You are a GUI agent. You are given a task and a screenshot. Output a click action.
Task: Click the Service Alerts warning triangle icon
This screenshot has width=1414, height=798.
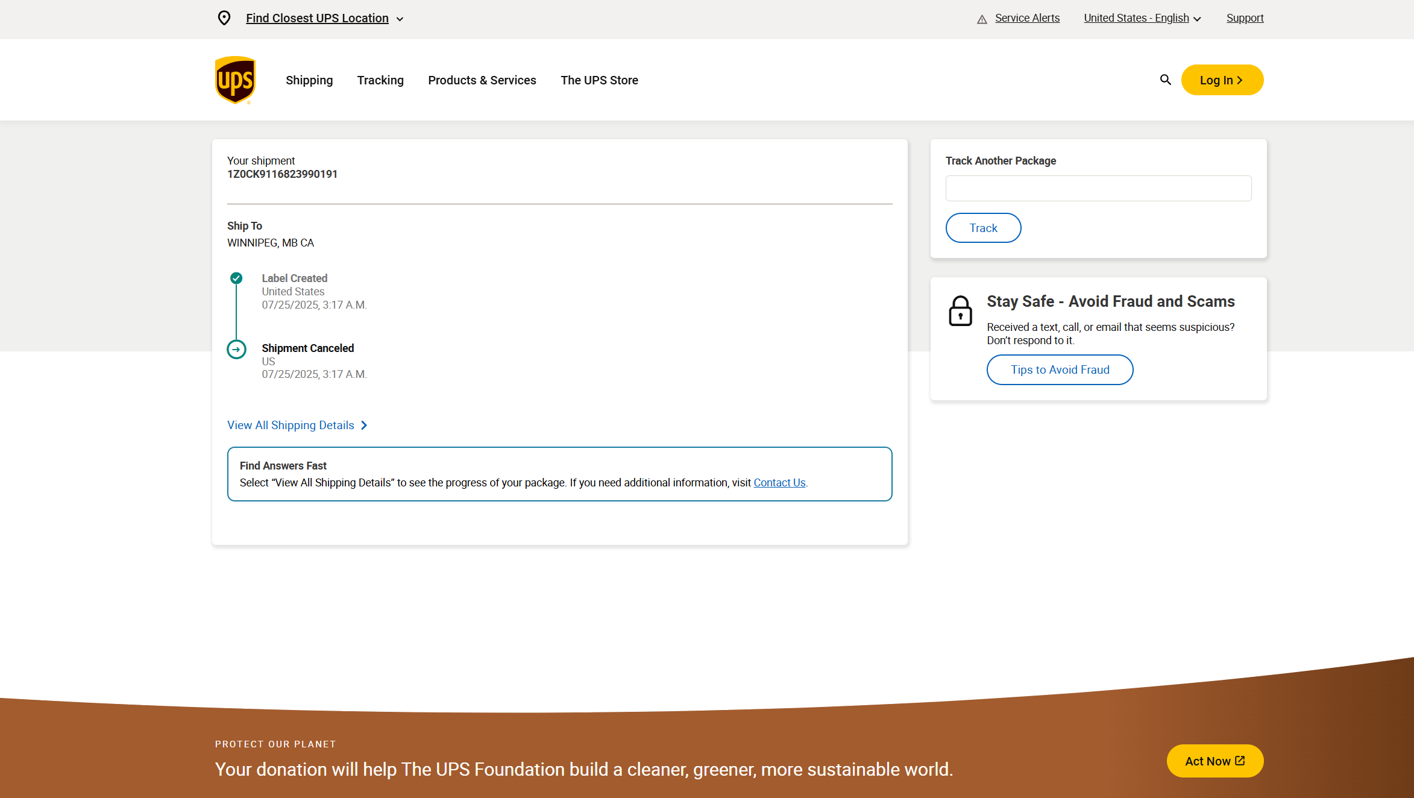(982, 19)
